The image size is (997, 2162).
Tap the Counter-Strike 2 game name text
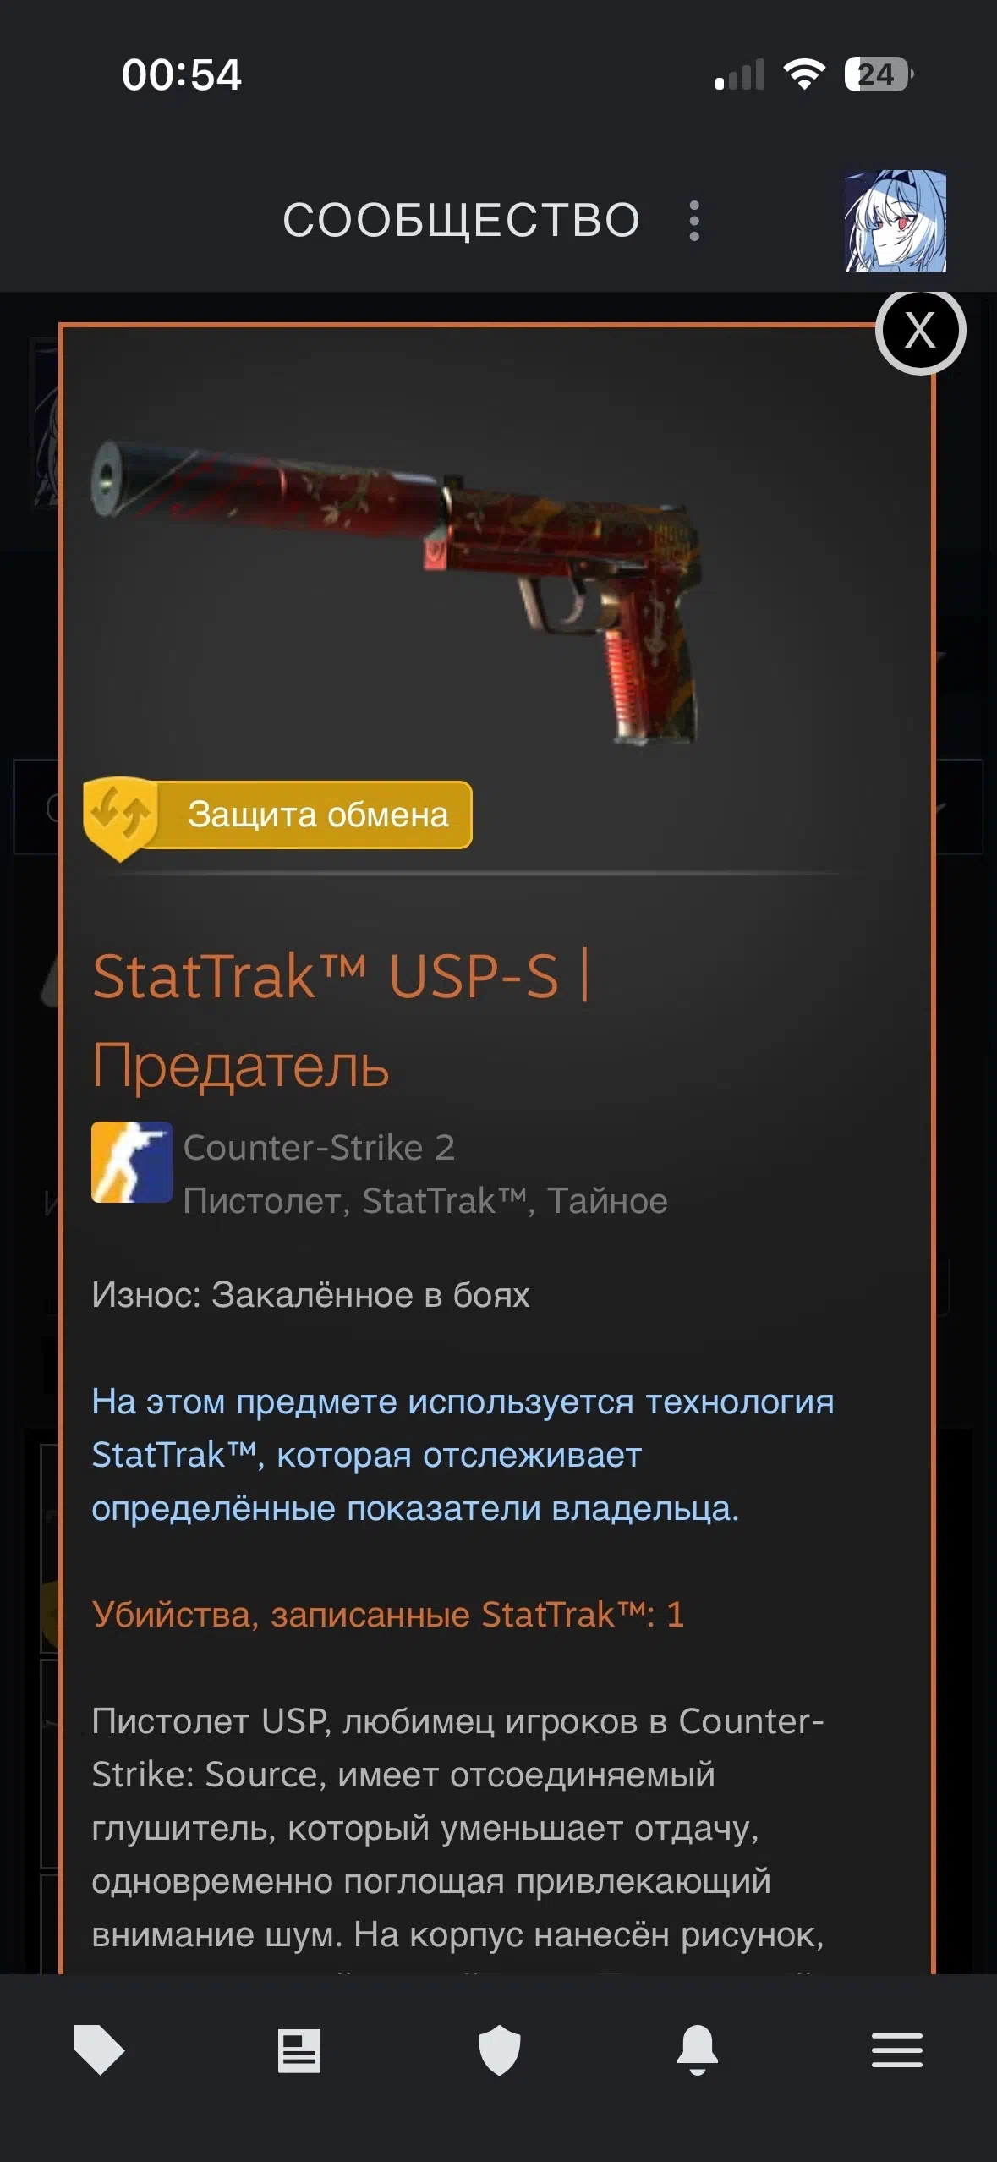(x=319, y=1148)
